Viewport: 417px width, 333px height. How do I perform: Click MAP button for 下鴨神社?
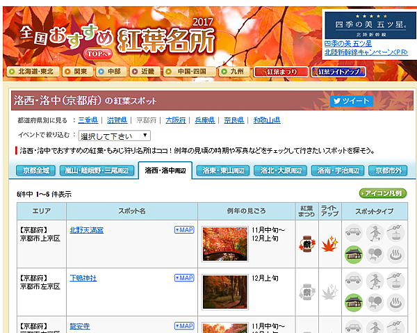tap(184, 278)
